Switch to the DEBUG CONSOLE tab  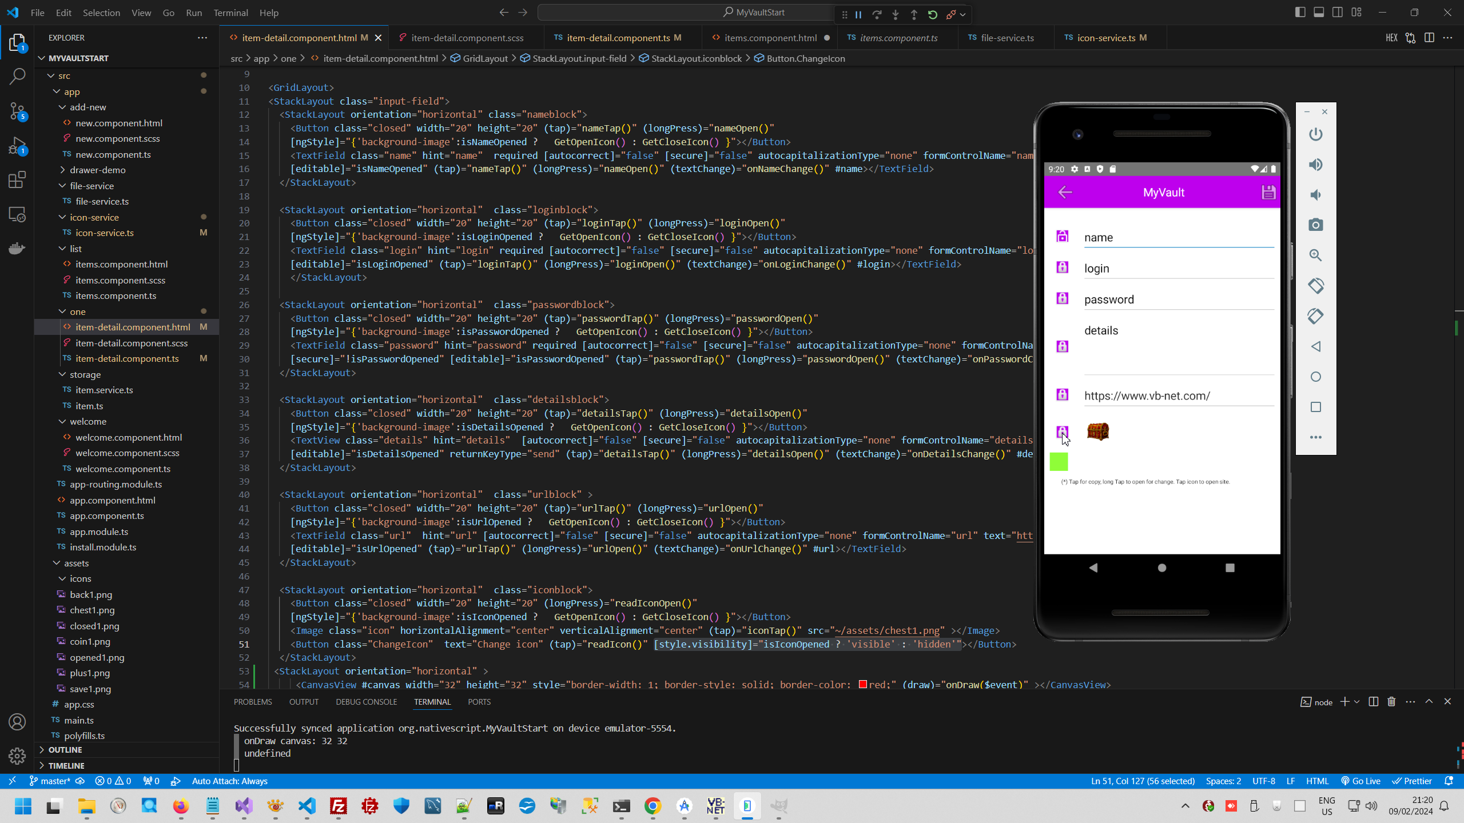(x=366, y=701)
